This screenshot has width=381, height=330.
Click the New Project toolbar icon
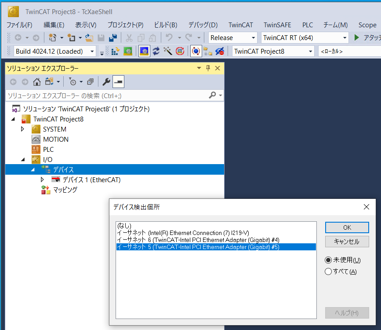tap(52, 38)
